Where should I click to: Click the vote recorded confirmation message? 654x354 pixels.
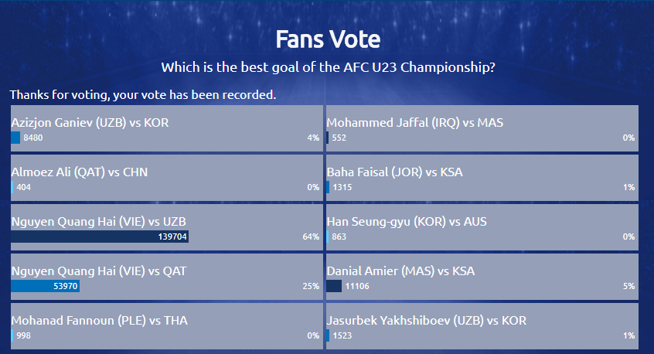click(143, 94)
